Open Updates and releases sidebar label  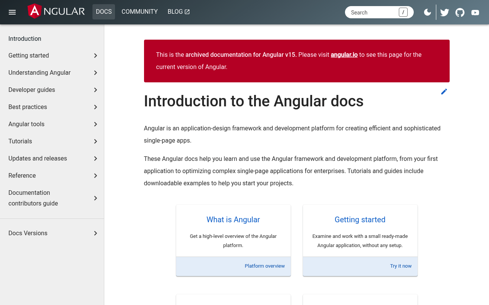tap(37, 159)
